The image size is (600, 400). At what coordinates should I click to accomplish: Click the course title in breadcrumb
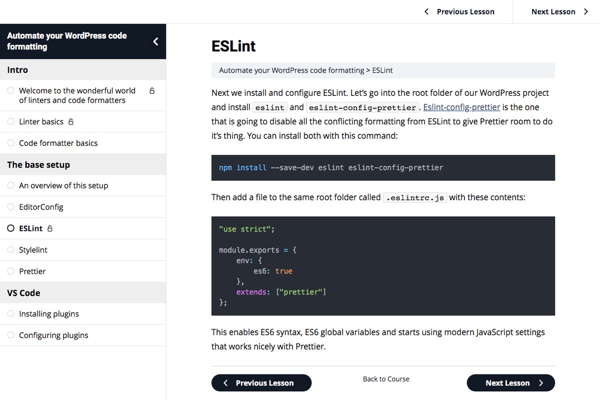pyautogui.click(x=291, y=70)
